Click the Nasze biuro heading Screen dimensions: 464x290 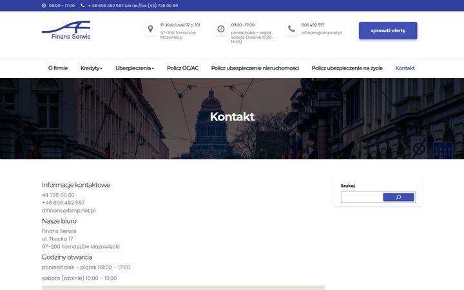tap(59, 221)
